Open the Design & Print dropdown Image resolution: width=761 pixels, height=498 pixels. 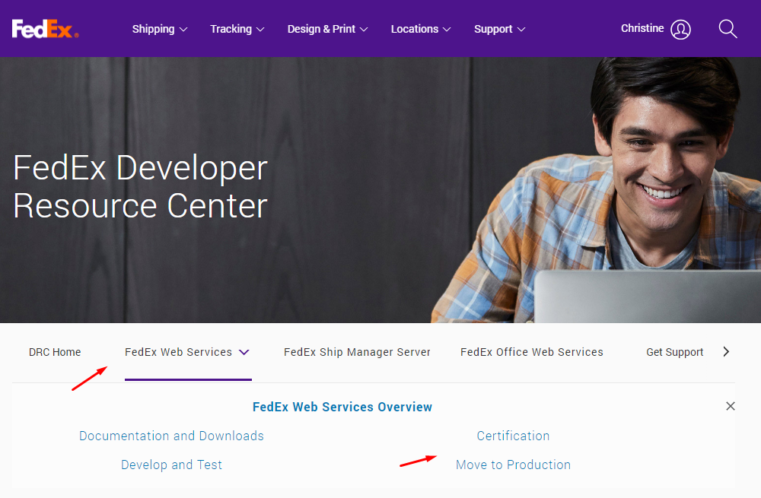327,29
